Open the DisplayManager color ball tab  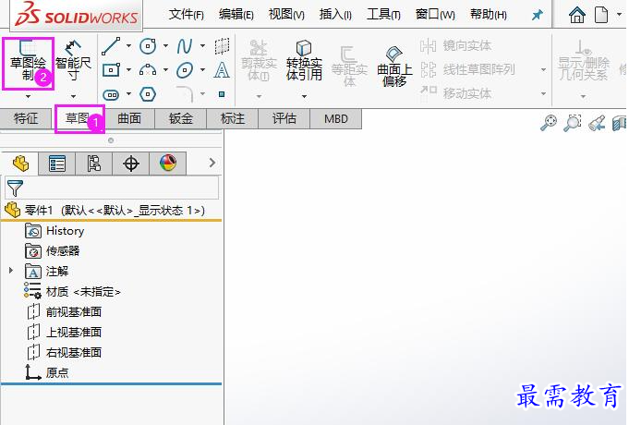click(x=168, y=164)
